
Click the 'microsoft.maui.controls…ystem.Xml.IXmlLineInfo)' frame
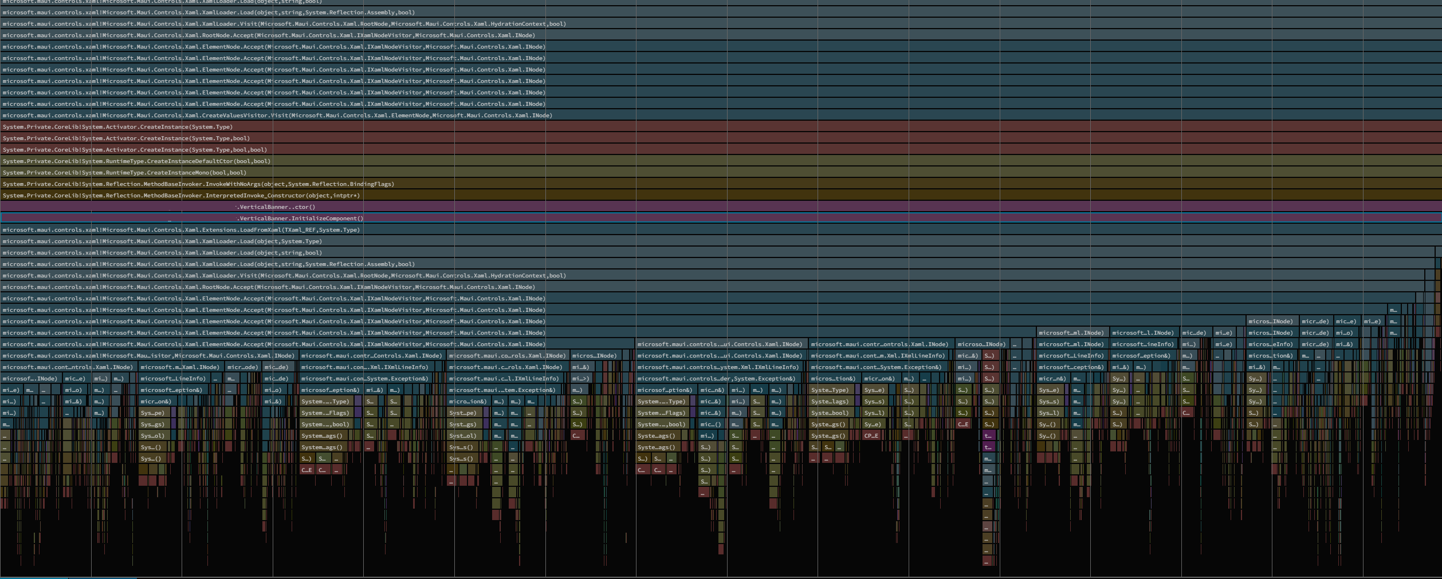(720, 367)
